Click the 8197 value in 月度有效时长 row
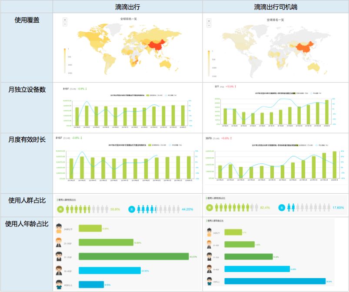This screenshot has width=349, height=292. pos(59,138)
